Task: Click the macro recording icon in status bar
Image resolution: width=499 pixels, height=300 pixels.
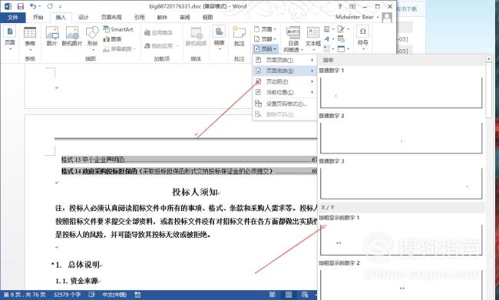Action: (137, 295)
